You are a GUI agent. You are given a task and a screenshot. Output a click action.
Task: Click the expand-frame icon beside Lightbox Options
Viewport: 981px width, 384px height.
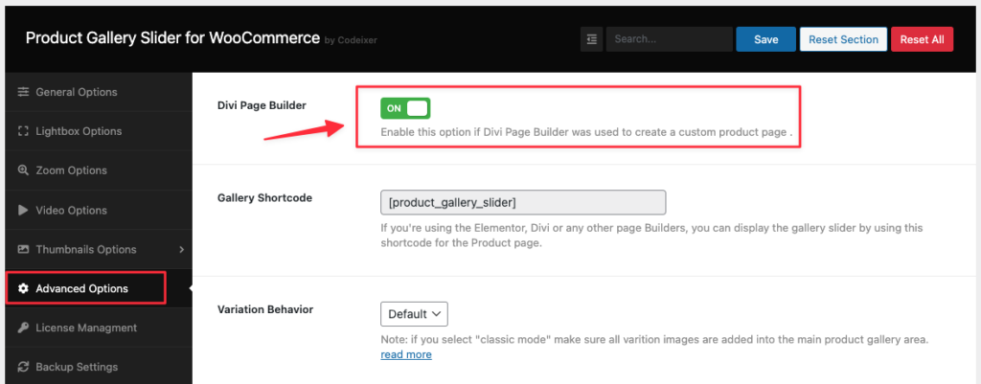click(x=23, y=131)
